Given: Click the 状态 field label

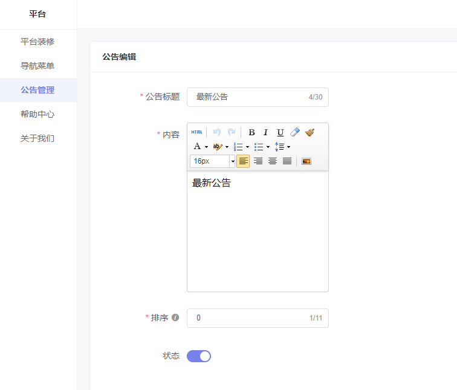Looking at the screenshot, I should [x=171, y=356].
